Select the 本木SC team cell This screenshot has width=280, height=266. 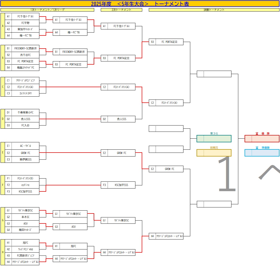pos(25,217)
